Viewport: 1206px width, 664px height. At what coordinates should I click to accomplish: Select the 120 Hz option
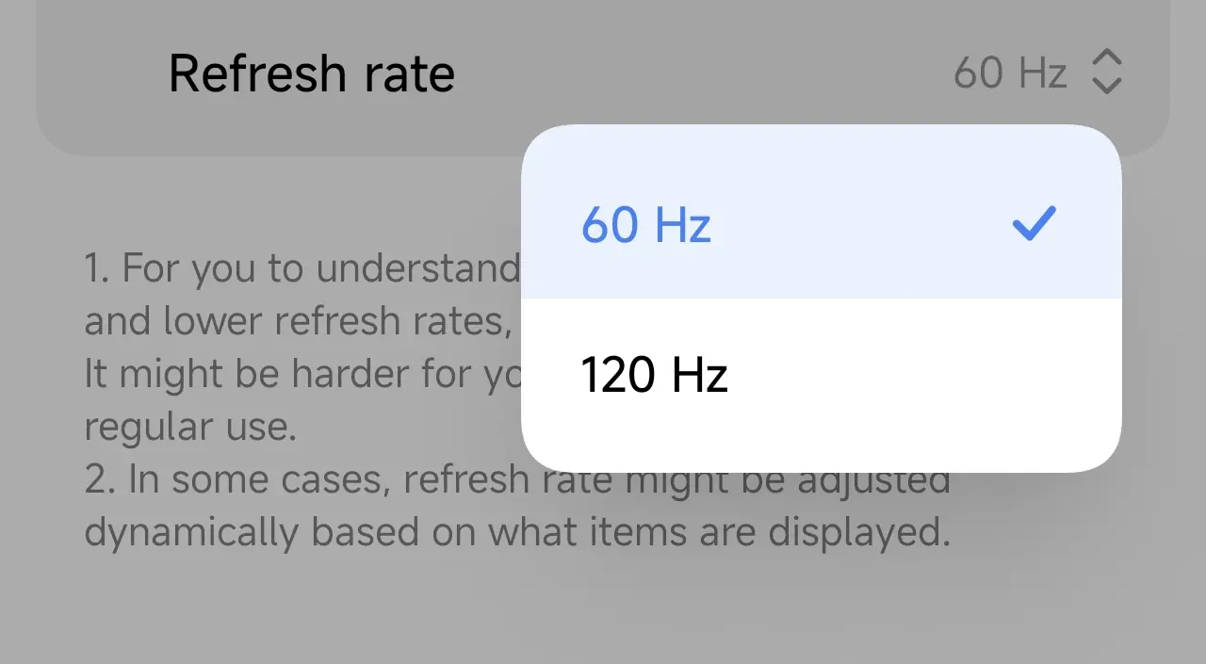pyautogui.click(x=654, y=375)
